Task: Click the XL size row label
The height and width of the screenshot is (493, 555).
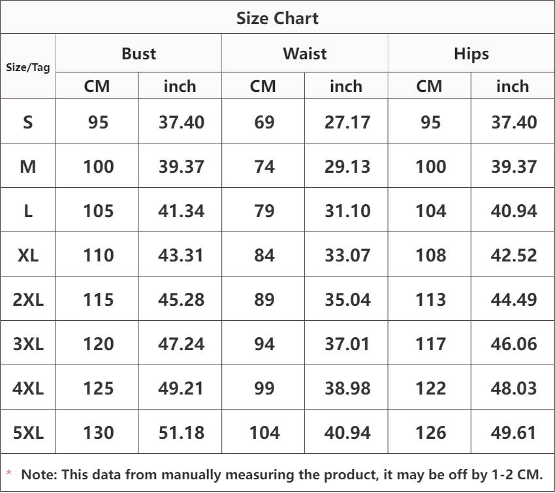Action: pos(28,255)
